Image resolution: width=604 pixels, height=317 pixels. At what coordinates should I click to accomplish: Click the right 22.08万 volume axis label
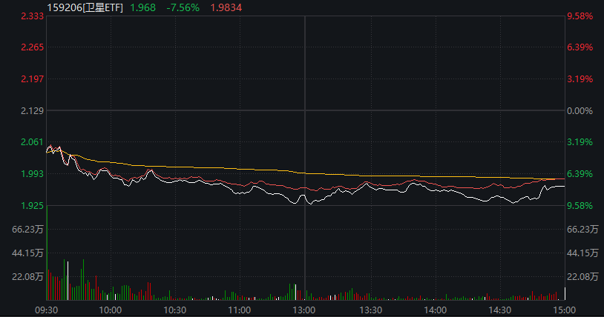click(582, 277)
